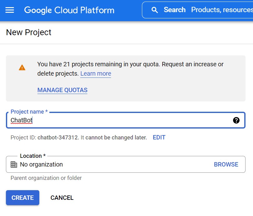
Task: Click the 'Parent organization or folder' hint
Action: [x=46, y=178]
